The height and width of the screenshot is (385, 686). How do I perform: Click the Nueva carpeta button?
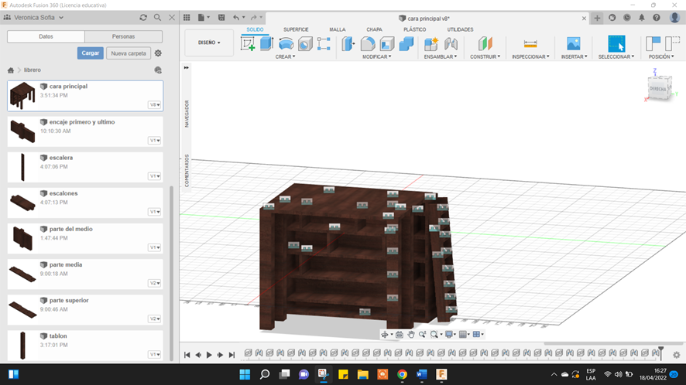click(x=129, y=53)
